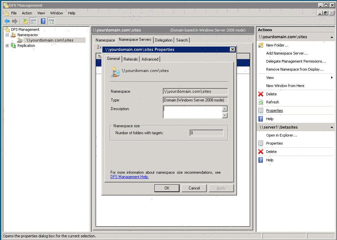
Task: Click the Apply button
Action: coord(221,188)
